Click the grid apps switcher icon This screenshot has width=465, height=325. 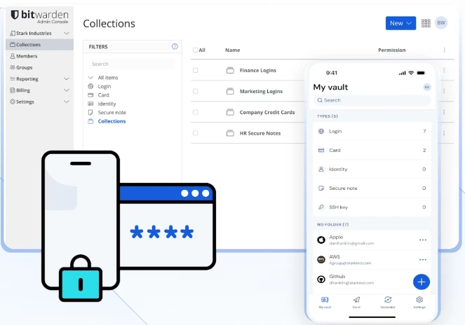pos(426,23)
